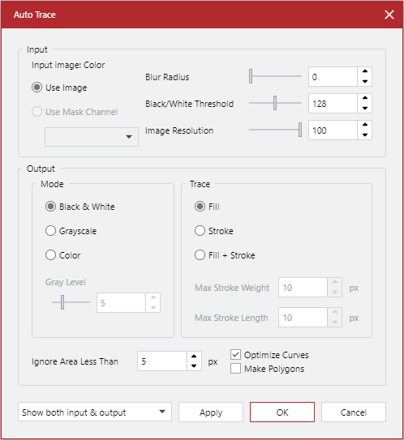Select Fill + Stroke trace option
404x440 pixels.
point(200,255)
